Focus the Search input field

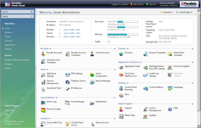tap(16, 12)
